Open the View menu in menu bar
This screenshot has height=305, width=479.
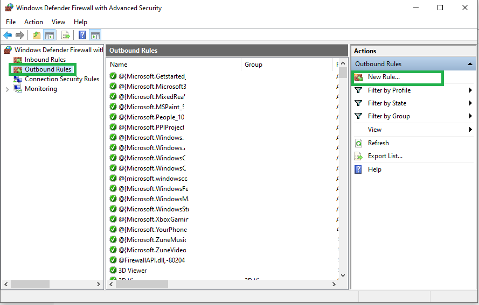(58, 22)
